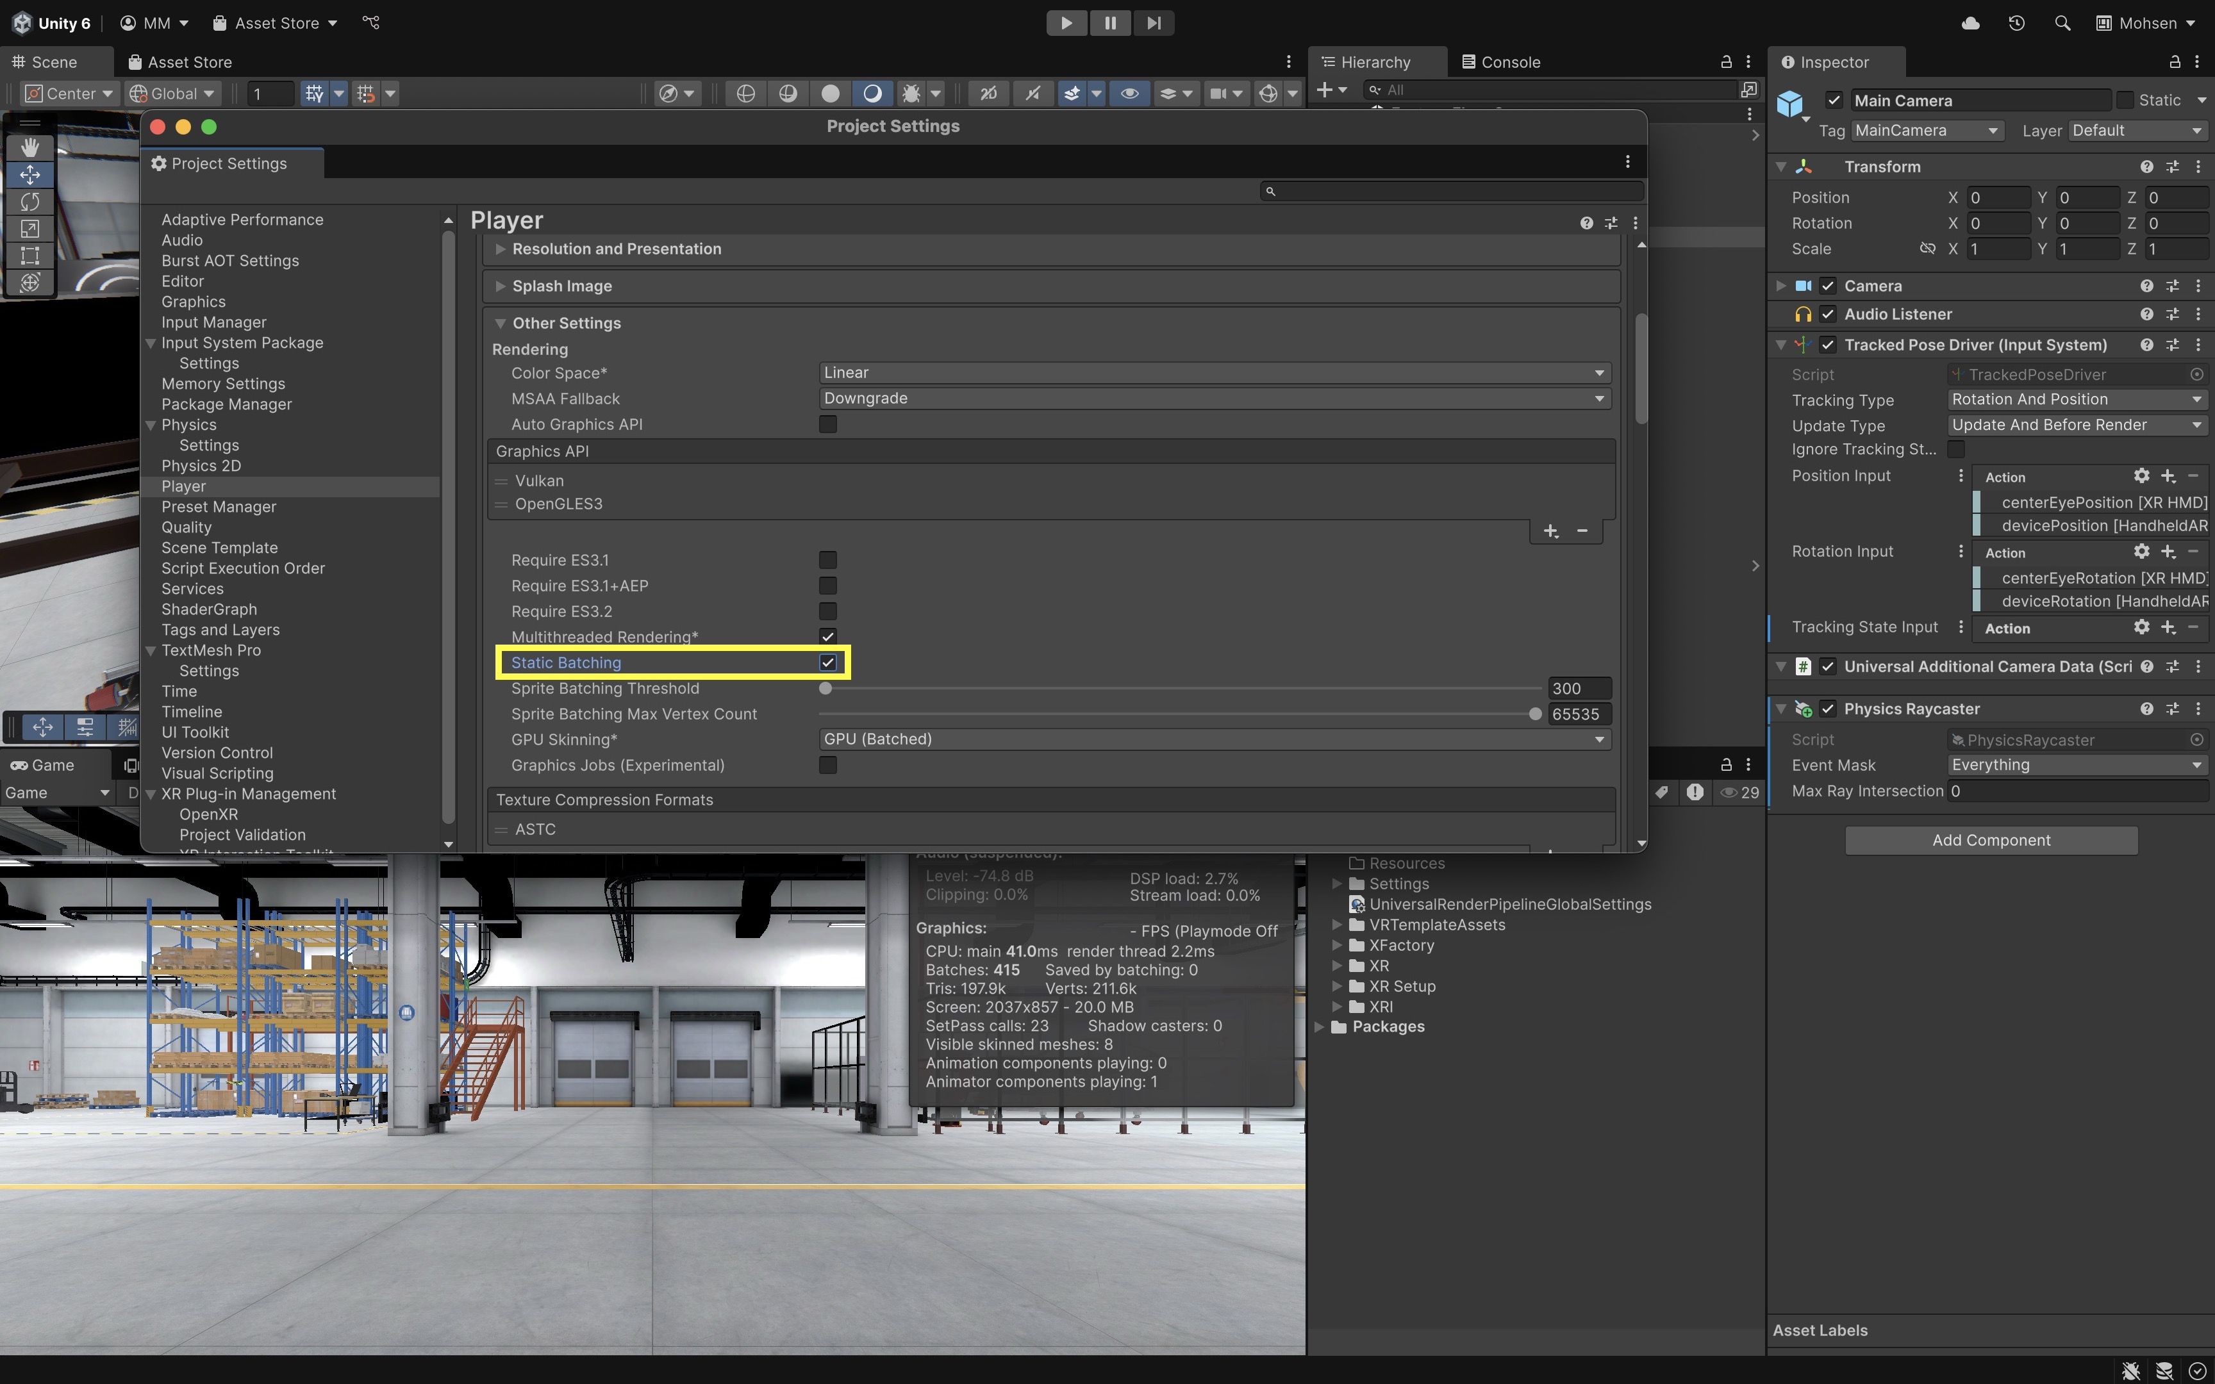Disable Multithreaded Rendering checkbox
The width and height of the screenshot is (2215, 1384).
[827, 637]
